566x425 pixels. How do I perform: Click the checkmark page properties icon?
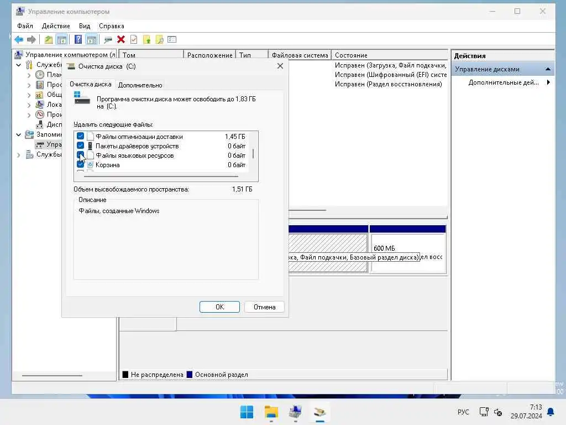(x=134, y=39)
